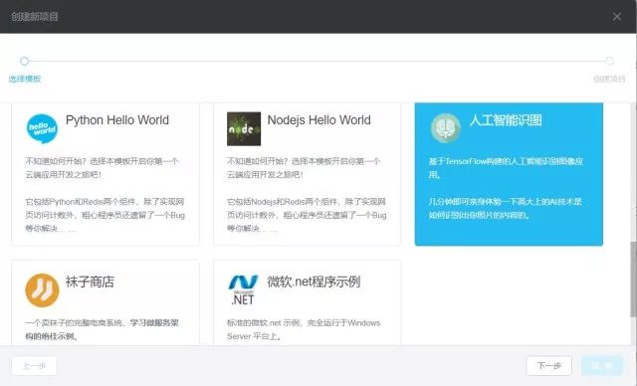The width and height of the screenshot is (637, 386).
Task: Close the 创建新项目 dialog
Action: pyautogui.click(x=617, y=17)
